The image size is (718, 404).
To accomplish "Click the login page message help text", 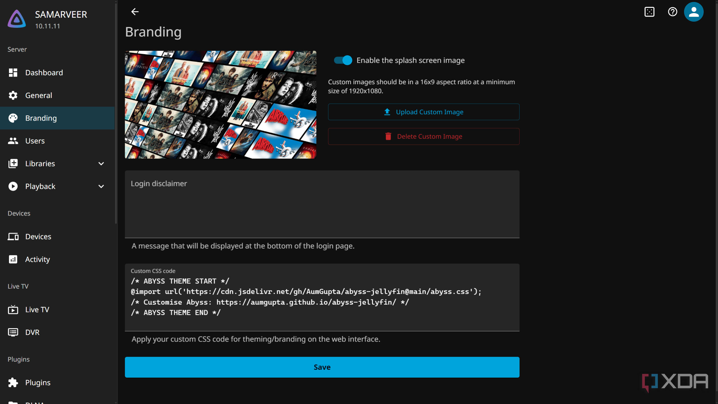I will [x=243, y=246].
